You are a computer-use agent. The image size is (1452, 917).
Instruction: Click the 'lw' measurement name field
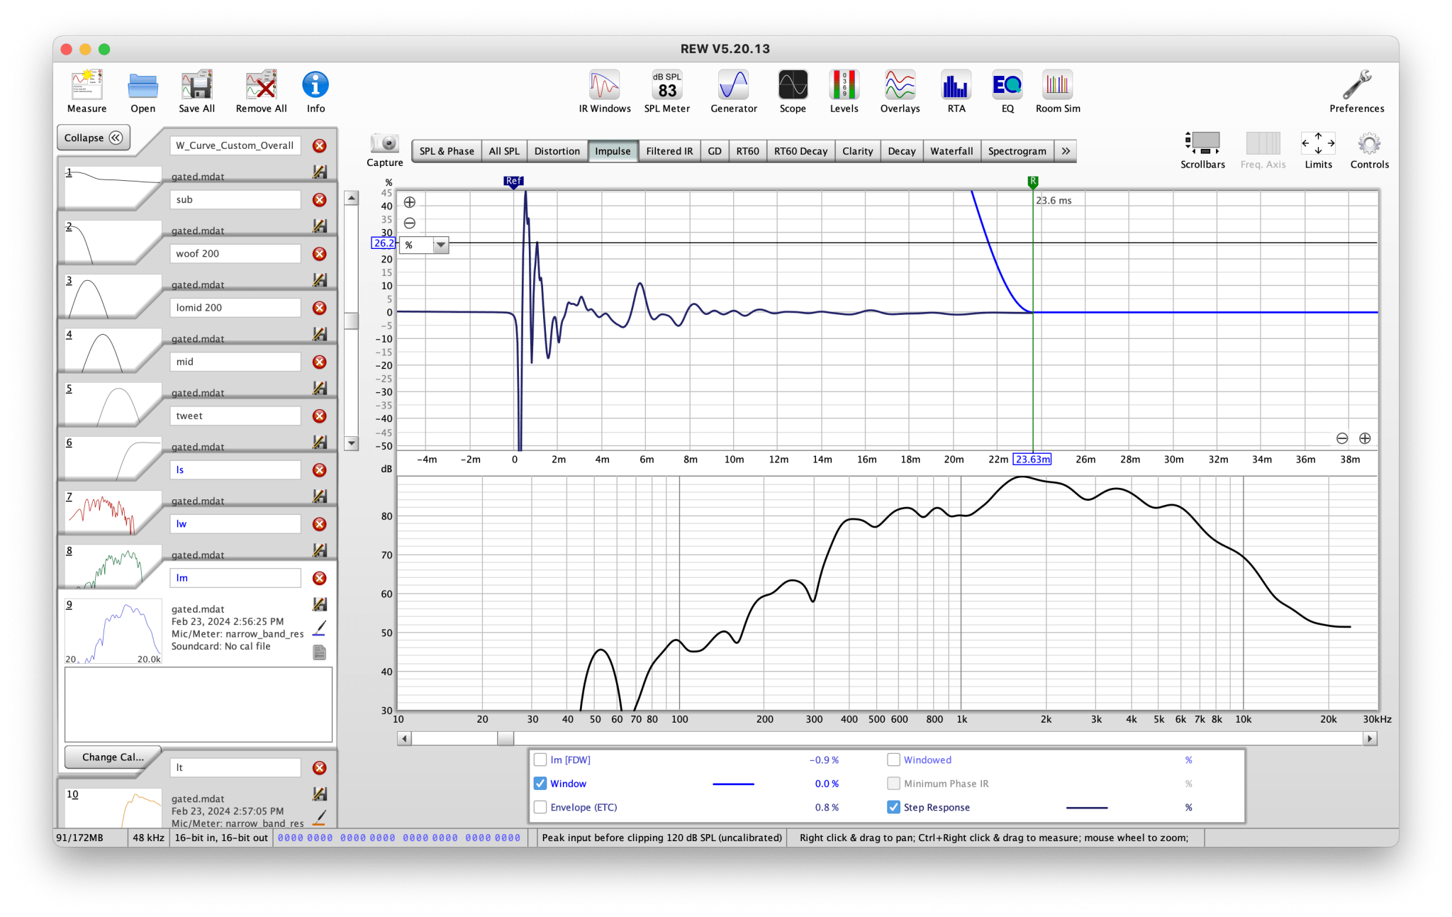coord(235,524)
